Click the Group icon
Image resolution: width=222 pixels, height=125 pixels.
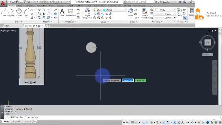click(179, 12)
